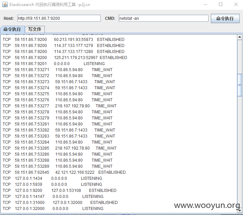Click TIME_WAIT in the 59.151.86.7:53285 row
This screenshot has height=215, width=243.
click(106, 148)
